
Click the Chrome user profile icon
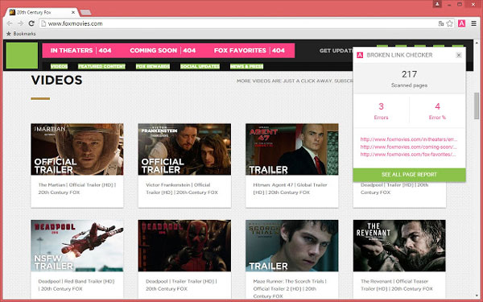pyautogui.click(x=437, y=4)
